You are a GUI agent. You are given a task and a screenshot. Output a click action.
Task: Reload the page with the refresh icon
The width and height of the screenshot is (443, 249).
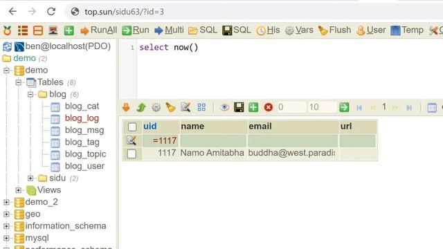(51, 12)
